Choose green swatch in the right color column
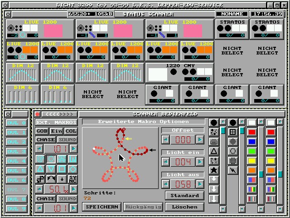The image size is (290, 218). point(271,151)
